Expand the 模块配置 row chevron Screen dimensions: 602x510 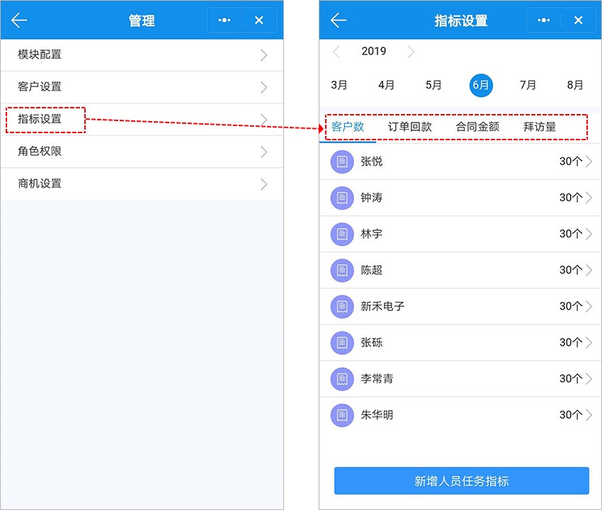(263, 55)
